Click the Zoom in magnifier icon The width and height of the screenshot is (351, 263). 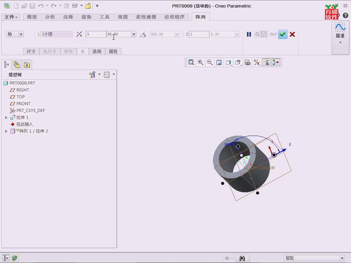(x=201, y=62)
